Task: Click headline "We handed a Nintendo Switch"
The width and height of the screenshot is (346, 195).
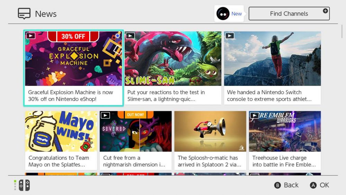Action: click(x=269, y=96)
